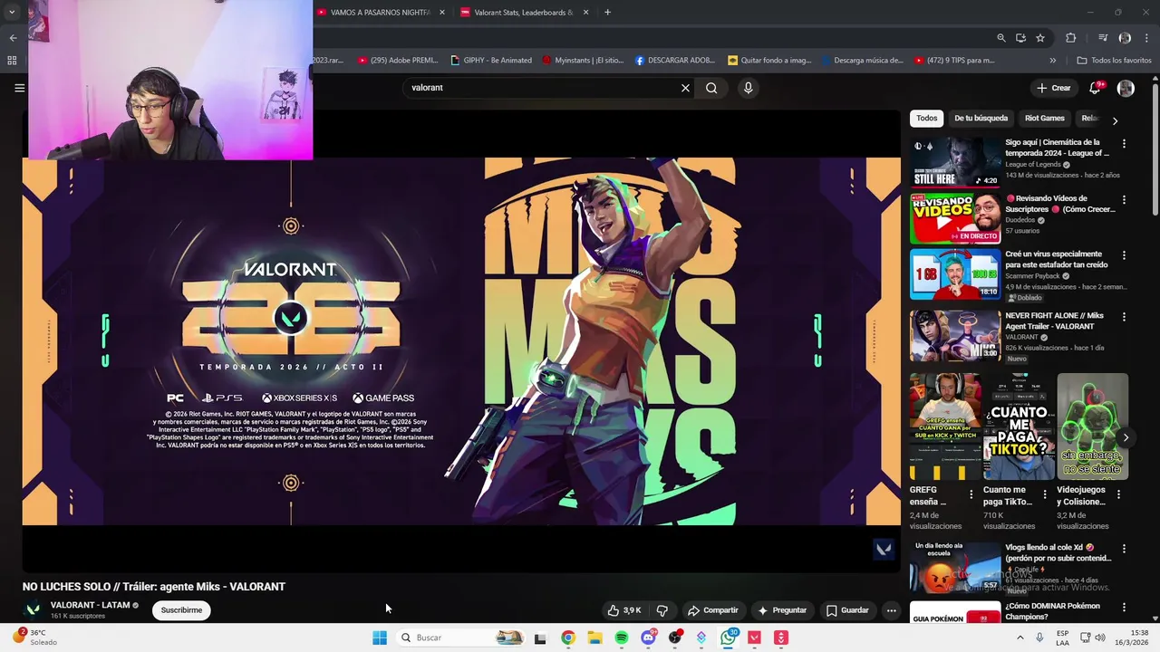Clear the 'valorant' search text
Screen dimensions: 1160x652
tap(685, 88)
